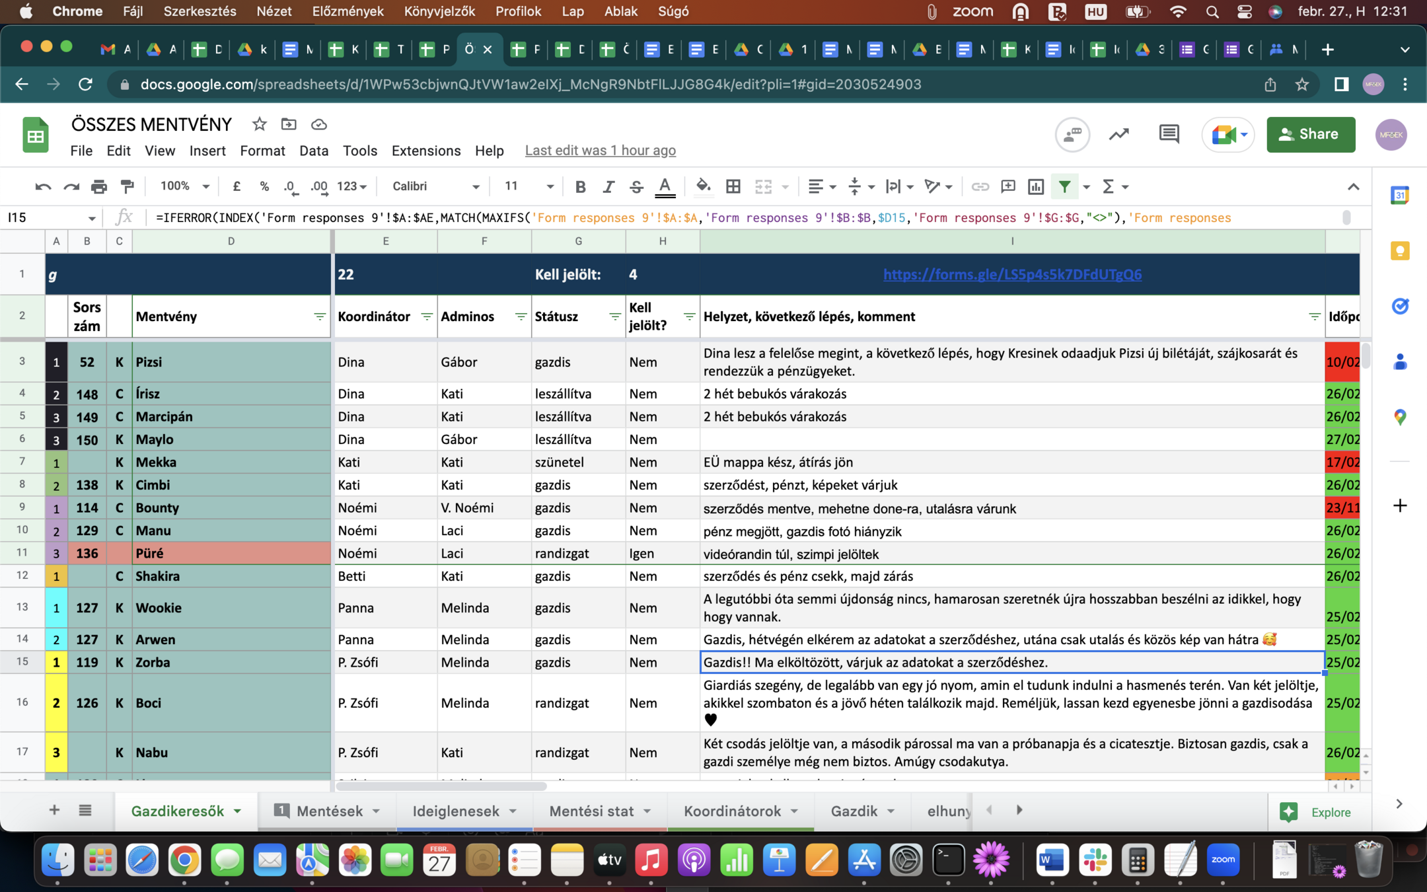Screen dimensions: 1427x892
Task: Click the insert link icon
Action: coord(980,187)
